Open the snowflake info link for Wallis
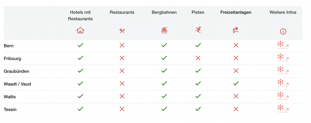 [283, 95]
